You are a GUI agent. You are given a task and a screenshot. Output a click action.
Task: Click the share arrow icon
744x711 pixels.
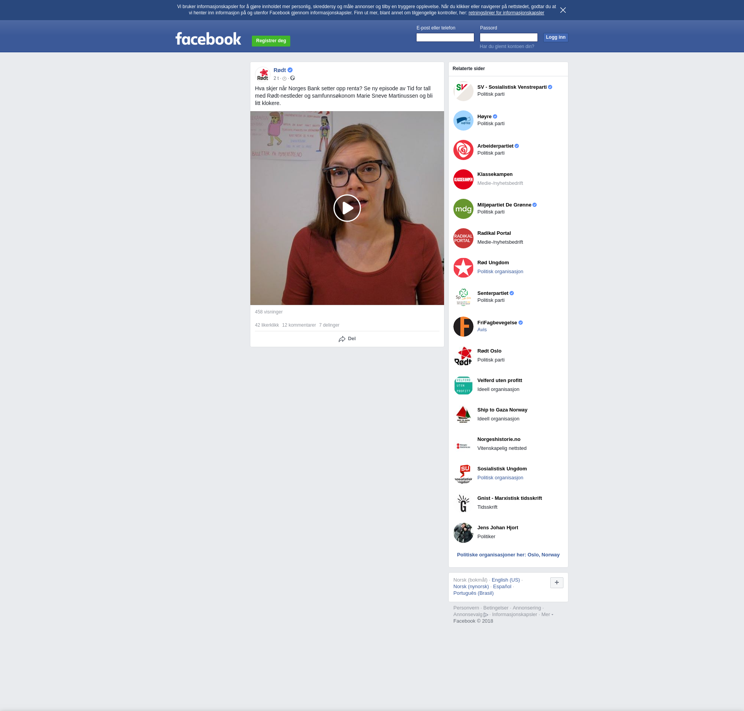point(342,339)
